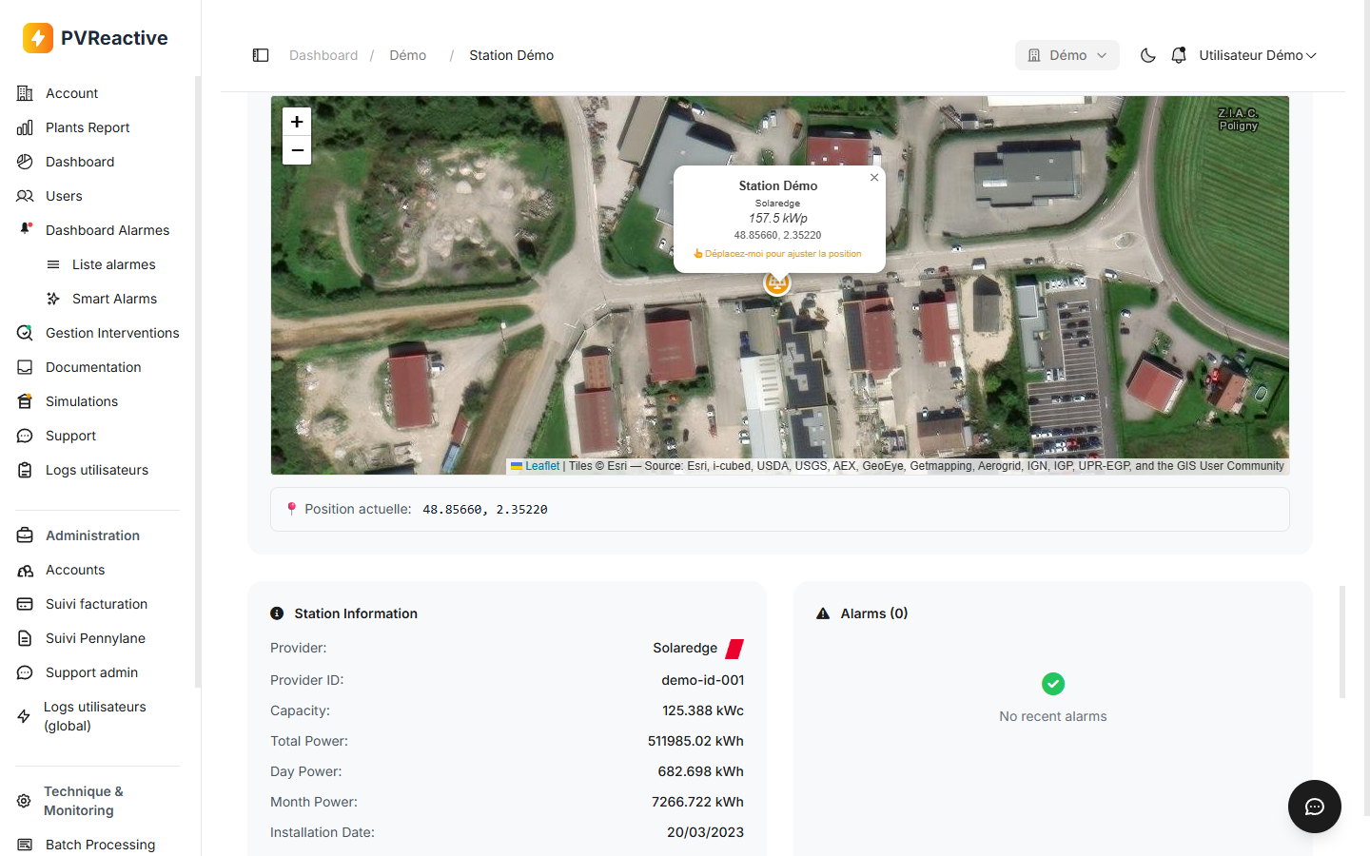The image size is (1370, 856).
Task: Open Suivi facturation page
Action: point(97,604)
